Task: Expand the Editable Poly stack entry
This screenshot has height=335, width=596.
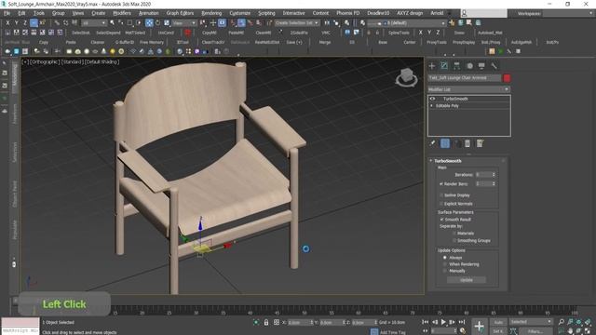Action: tap(432, 106)
